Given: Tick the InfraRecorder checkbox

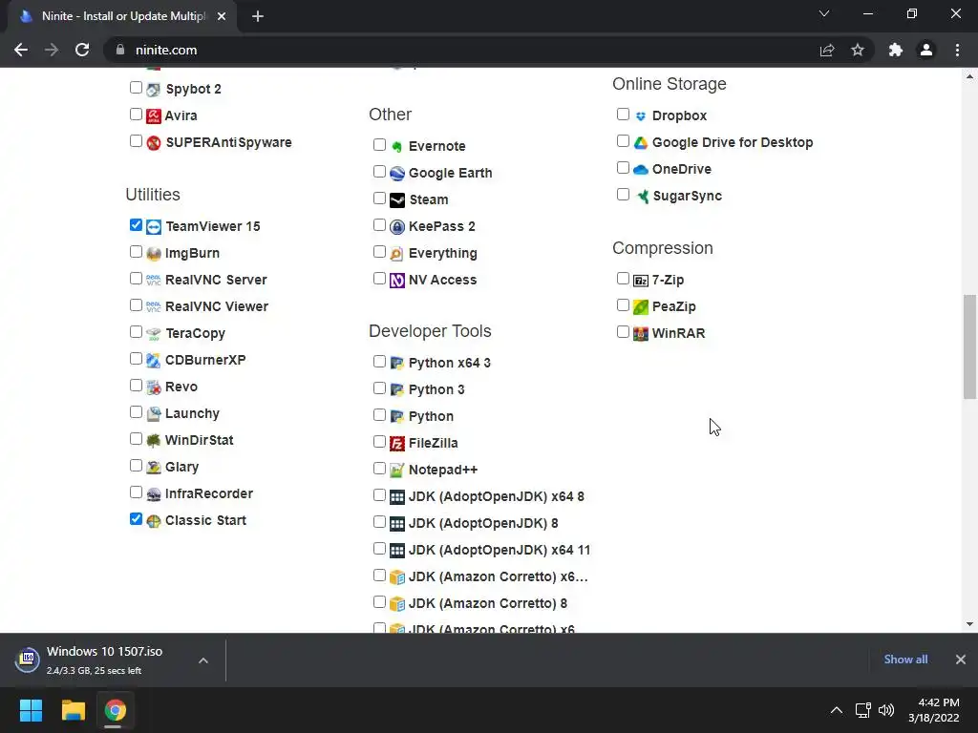Looking at the screenshot, I should coord(136,492).
